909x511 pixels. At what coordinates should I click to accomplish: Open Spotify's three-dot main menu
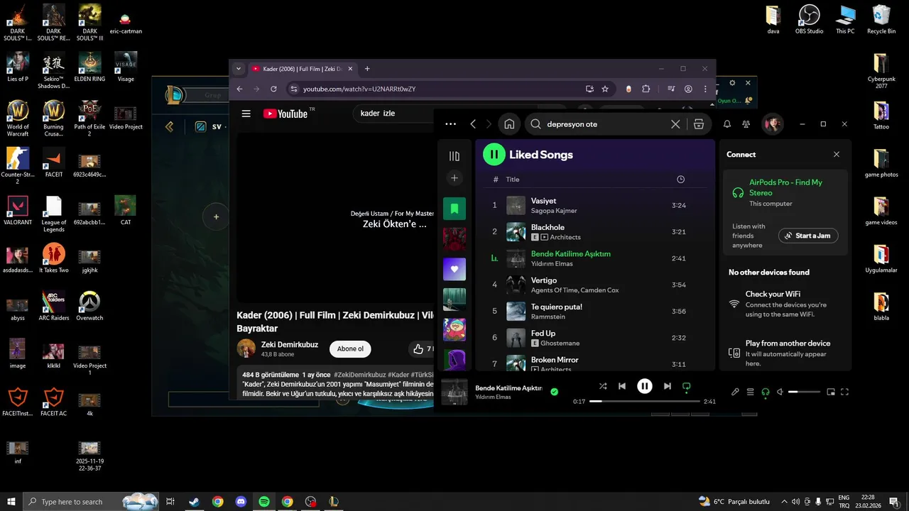coord(450,124)
